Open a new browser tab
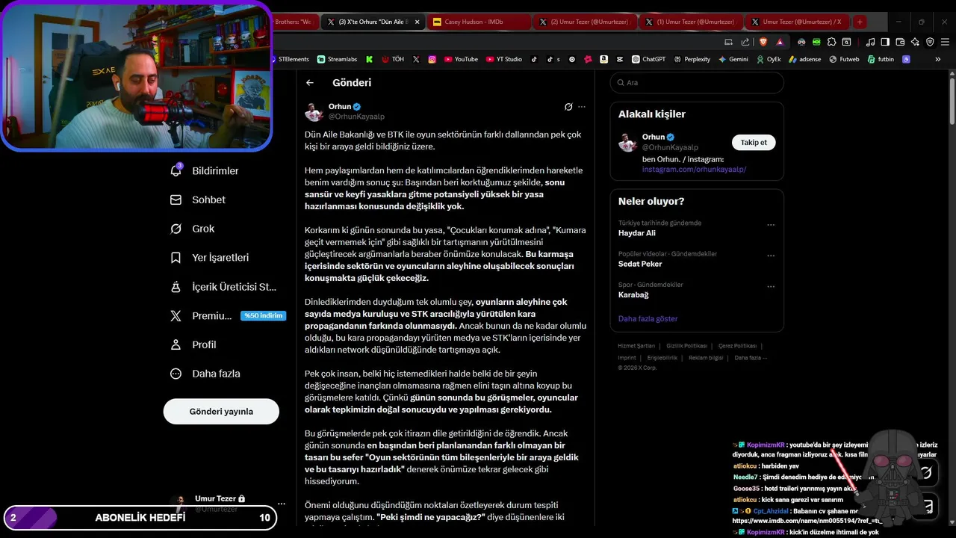This screenshot has height=538, width=956. [x=860, y=22]
